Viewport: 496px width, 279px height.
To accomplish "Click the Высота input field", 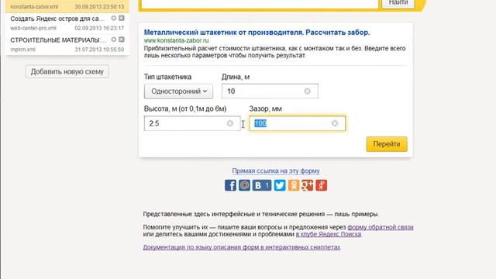I will pyautogui.click(x=192, y=123).
